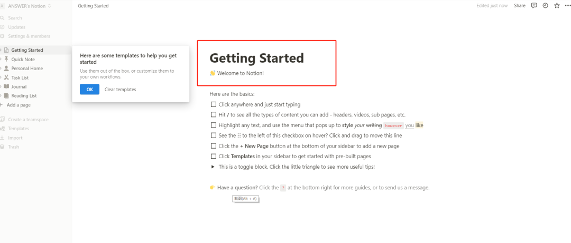Click the Journal book icon

tap(6, 86)
